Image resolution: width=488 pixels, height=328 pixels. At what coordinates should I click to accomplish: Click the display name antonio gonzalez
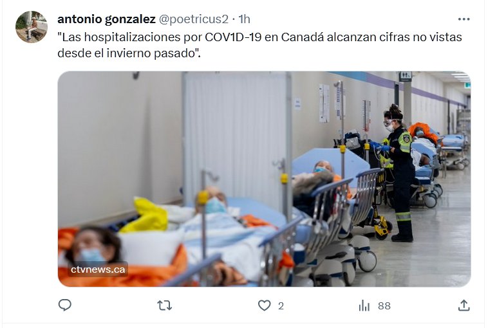click(x=106, y=19)
